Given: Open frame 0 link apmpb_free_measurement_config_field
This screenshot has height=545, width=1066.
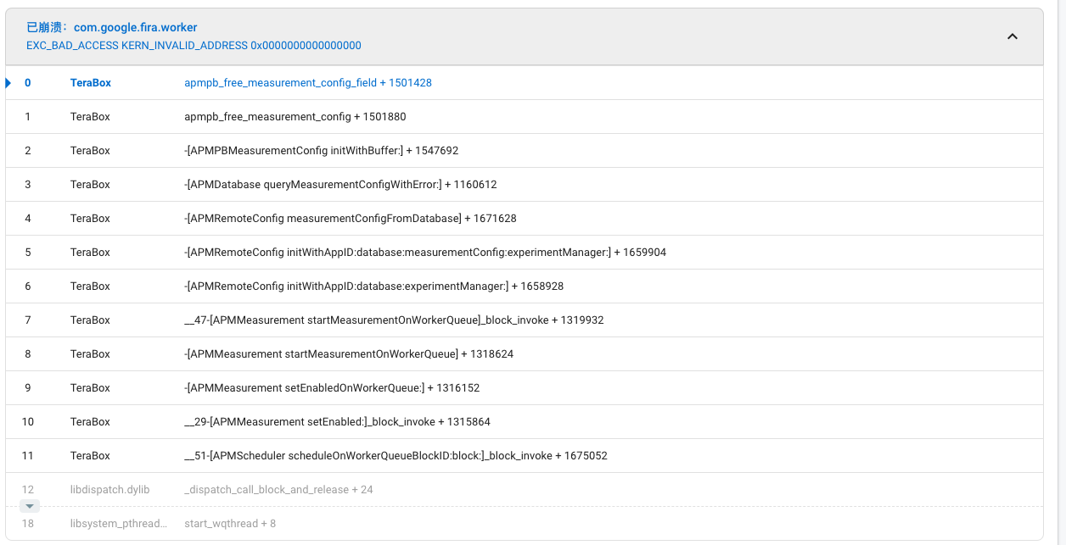Looking at the screenshot, I should (308, 82).
